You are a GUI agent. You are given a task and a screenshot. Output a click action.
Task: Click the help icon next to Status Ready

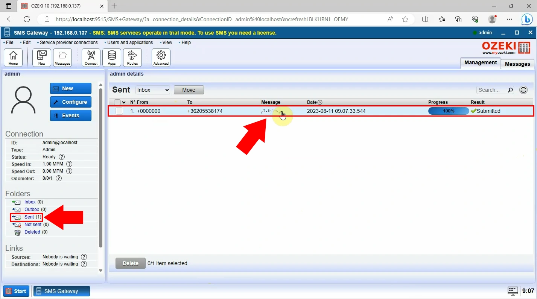coord(62,157)
